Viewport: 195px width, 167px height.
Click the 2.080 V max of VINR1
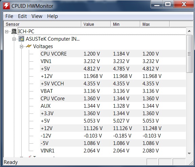pos(151,151)
